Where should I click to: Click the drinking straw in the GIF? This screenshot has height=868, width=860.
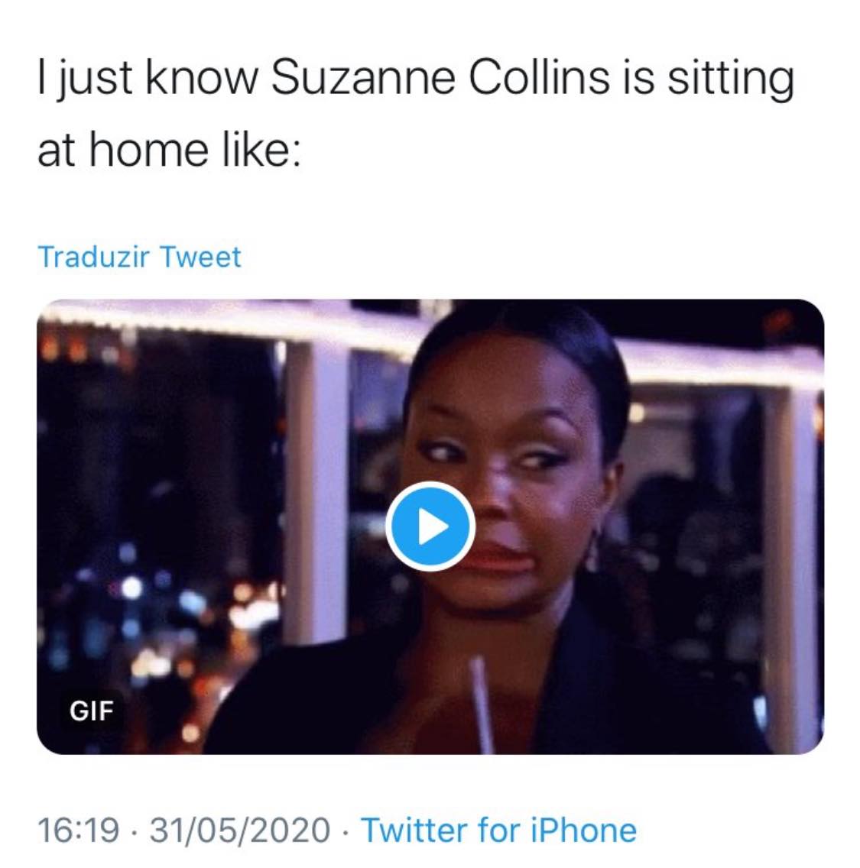482,704
